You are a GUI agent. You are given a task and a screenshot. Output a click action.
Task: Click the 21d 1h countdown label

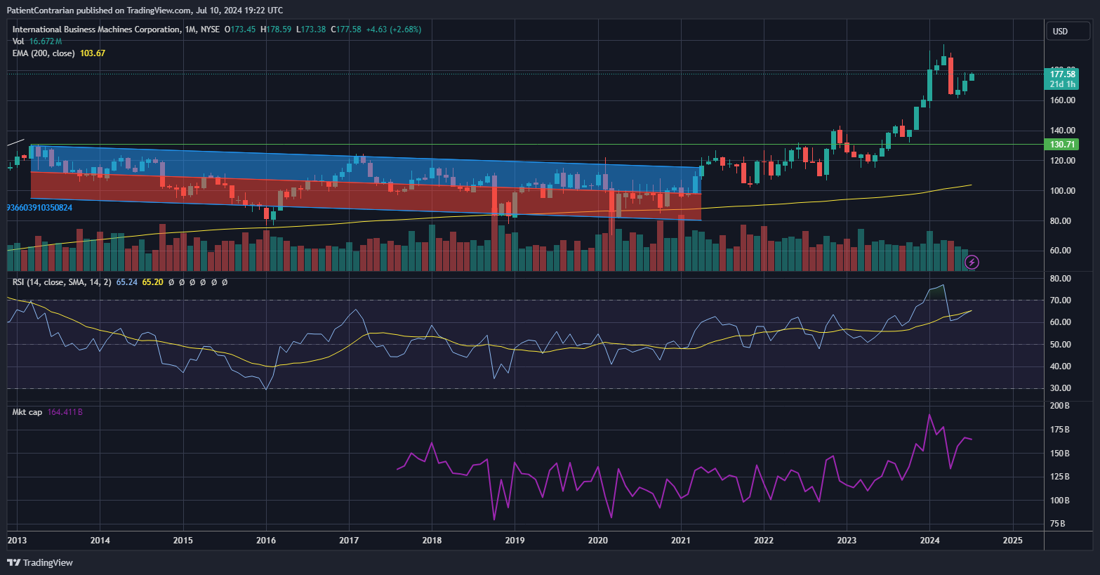pos(1062,84)
